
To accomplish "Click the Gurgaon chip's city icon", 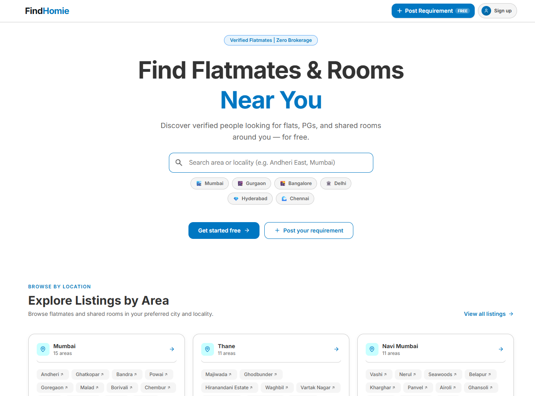I will (x=240, y=183).
